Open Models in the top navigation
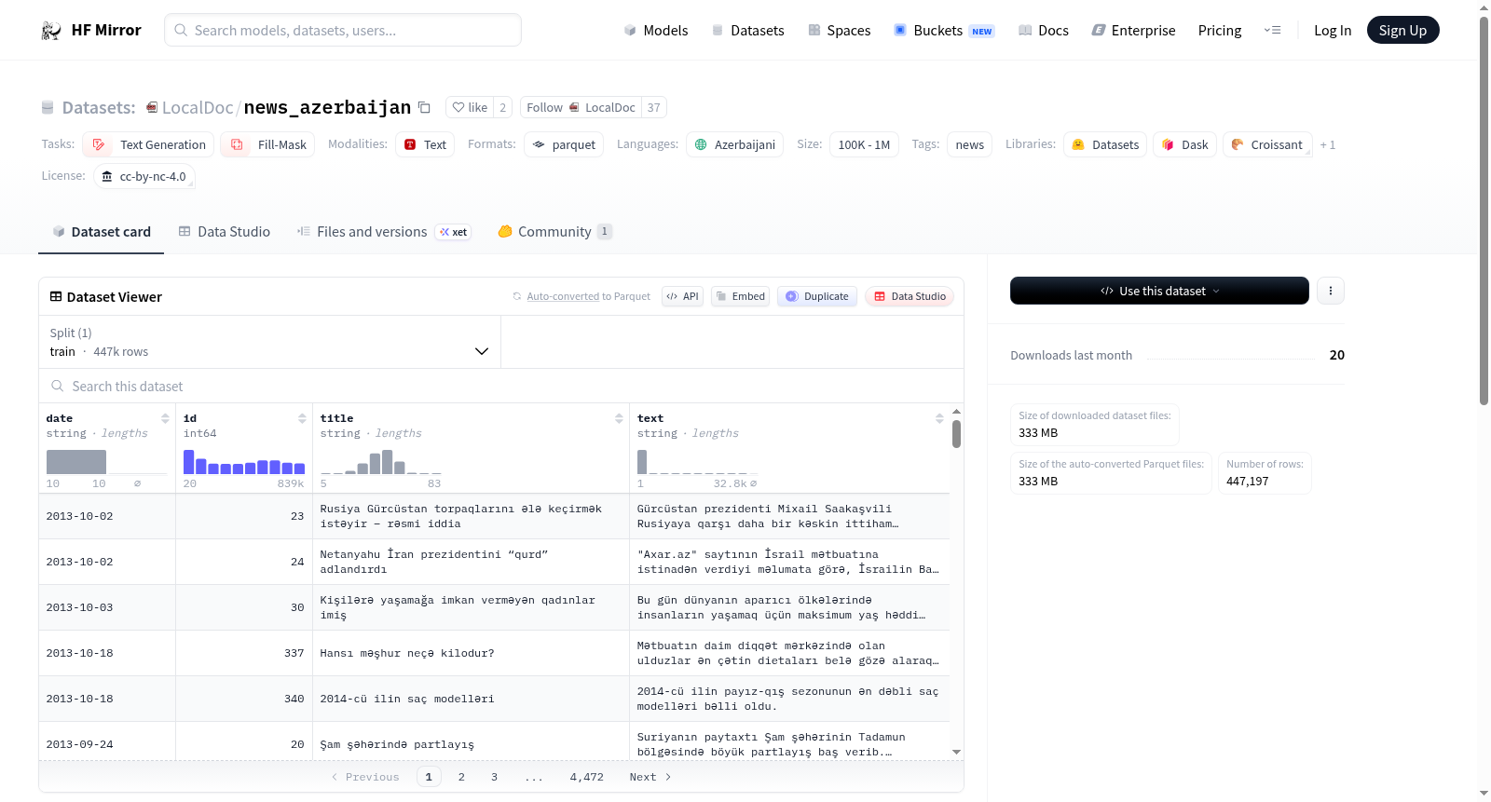The height and width of the screenshot is (802, 1491). [x=656, y=31]
